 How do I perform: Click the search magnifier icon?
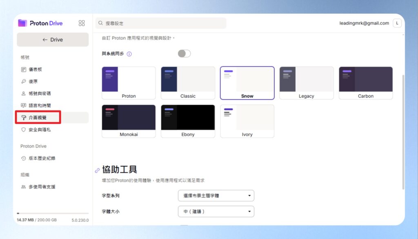pyautogui.click(x=100, y=23)
